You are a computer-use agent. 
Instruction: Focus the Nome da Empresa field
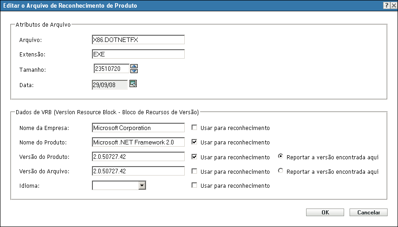coord(138,128)
